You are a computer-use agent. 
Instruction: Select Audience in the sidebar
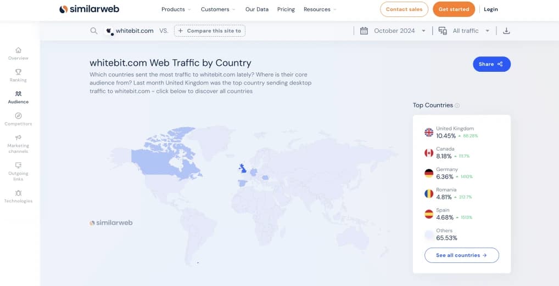click(18, 98)
